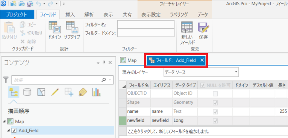Create a new project from Quick Access toolbar
Screen dimensions: 288x138
point(14,3)
